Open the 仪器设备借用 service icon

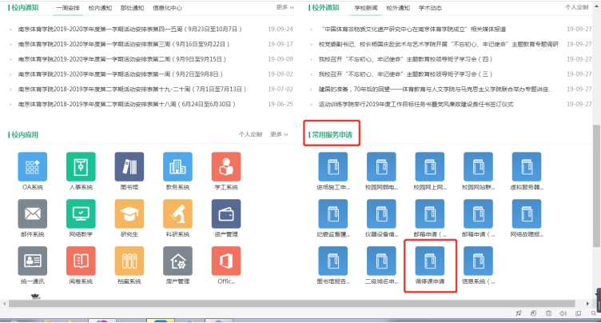(381, 213)
